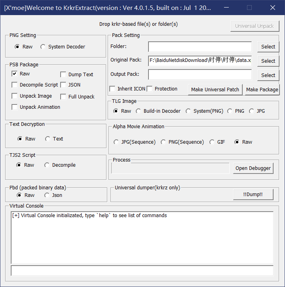Viewport: 285px width, 287px height.
Task: Click Select button for Output Pack
Action: 268,75
